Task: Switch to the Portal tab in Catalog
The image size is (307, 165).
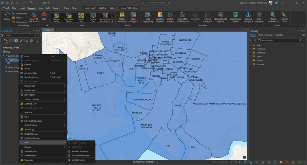Action: click(x=260, y=35)
